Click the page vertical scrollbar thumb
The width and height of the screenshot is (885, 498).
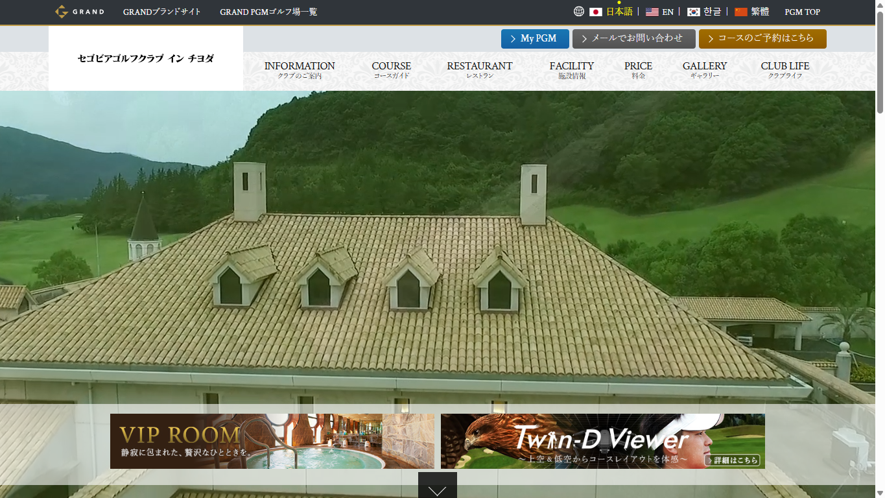(x=880, y=62)
